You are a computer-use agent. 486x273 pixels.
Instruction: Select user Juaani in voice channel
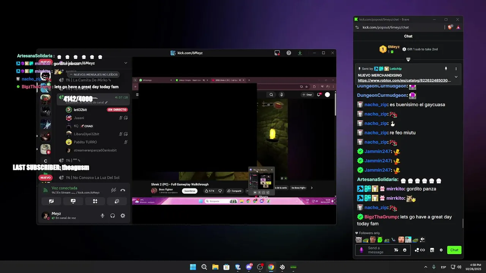(x=79, y=118)
